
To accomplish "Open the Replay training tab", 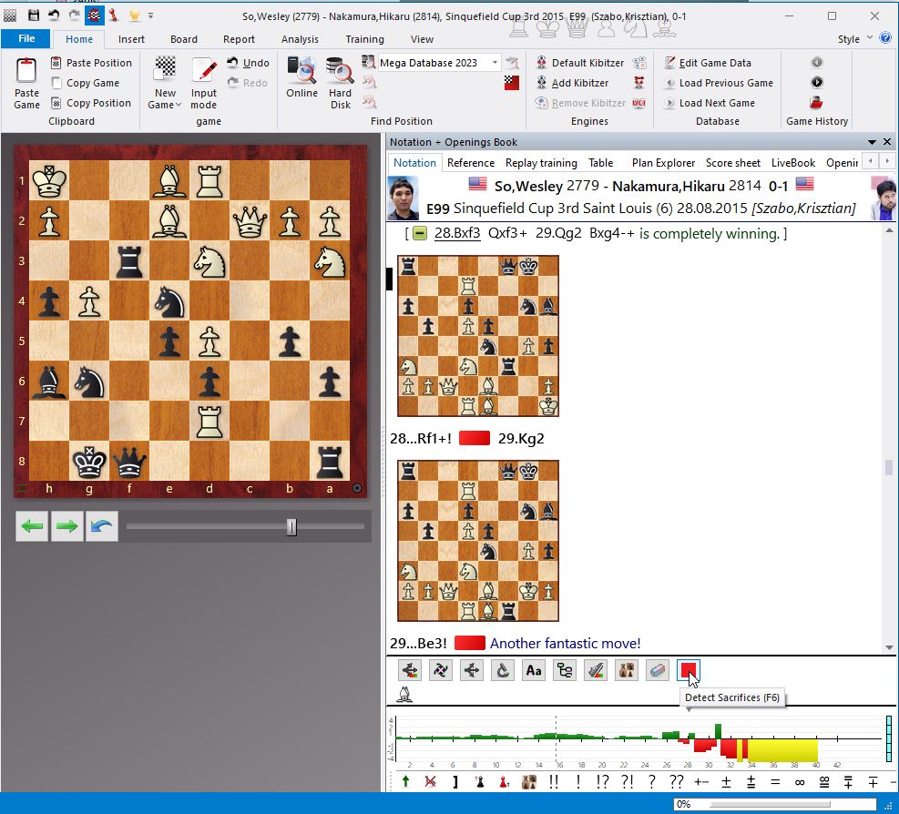I will pyautogui.click(x=541, y=162).
